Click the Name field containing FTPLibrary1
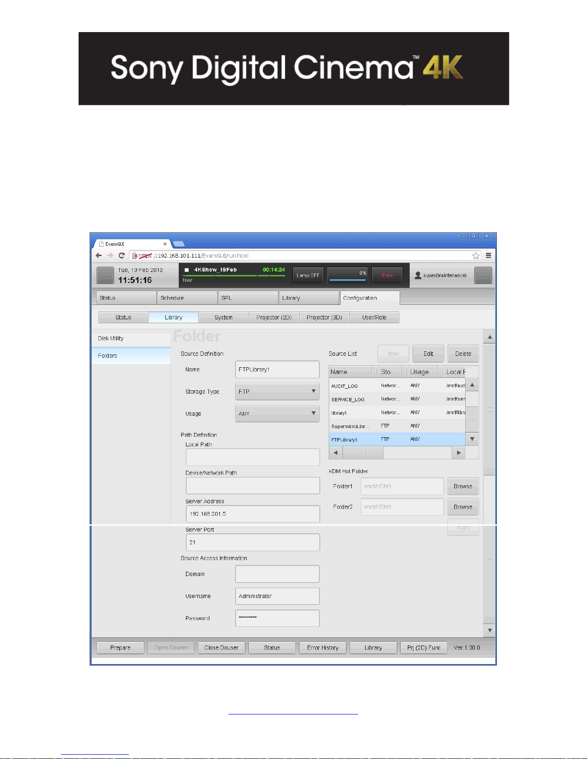The height and width of the screenshot is (759, 587). pyautogui.click(x=277, y=369)
